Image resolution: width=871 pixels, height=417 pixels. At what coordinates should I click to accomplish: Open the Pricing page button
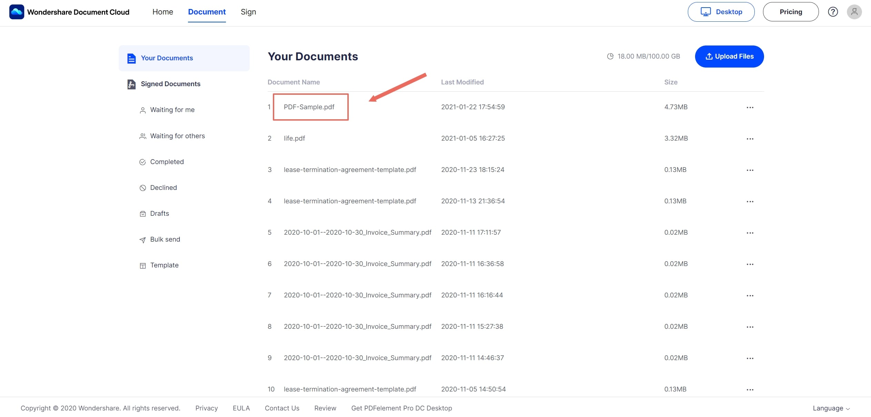790,12
